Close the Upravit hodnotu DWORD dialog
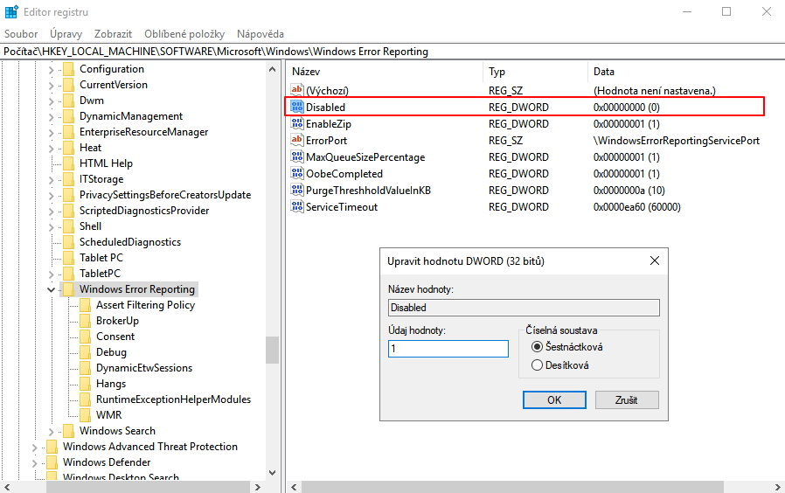Screen dimensions: 785x493 pos(655,260)
